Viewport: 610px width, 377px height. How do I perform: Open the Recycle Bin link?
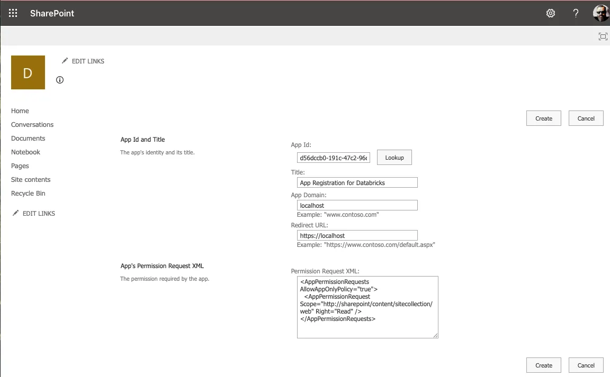coord(28,194)
